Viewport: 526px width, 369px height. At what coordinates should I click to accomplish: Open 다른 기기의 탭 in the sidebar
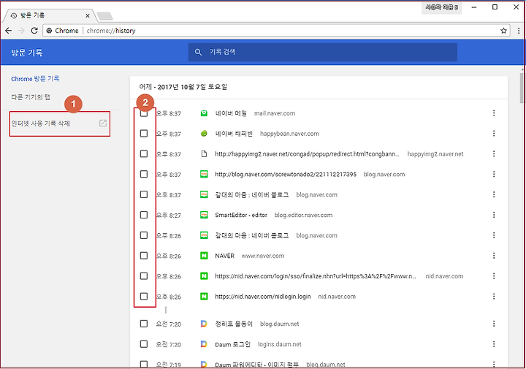coord(31,97)
